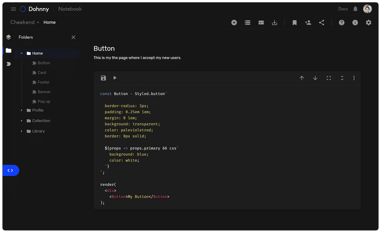
Task: Click the add person icon
Action: point(308,23)
